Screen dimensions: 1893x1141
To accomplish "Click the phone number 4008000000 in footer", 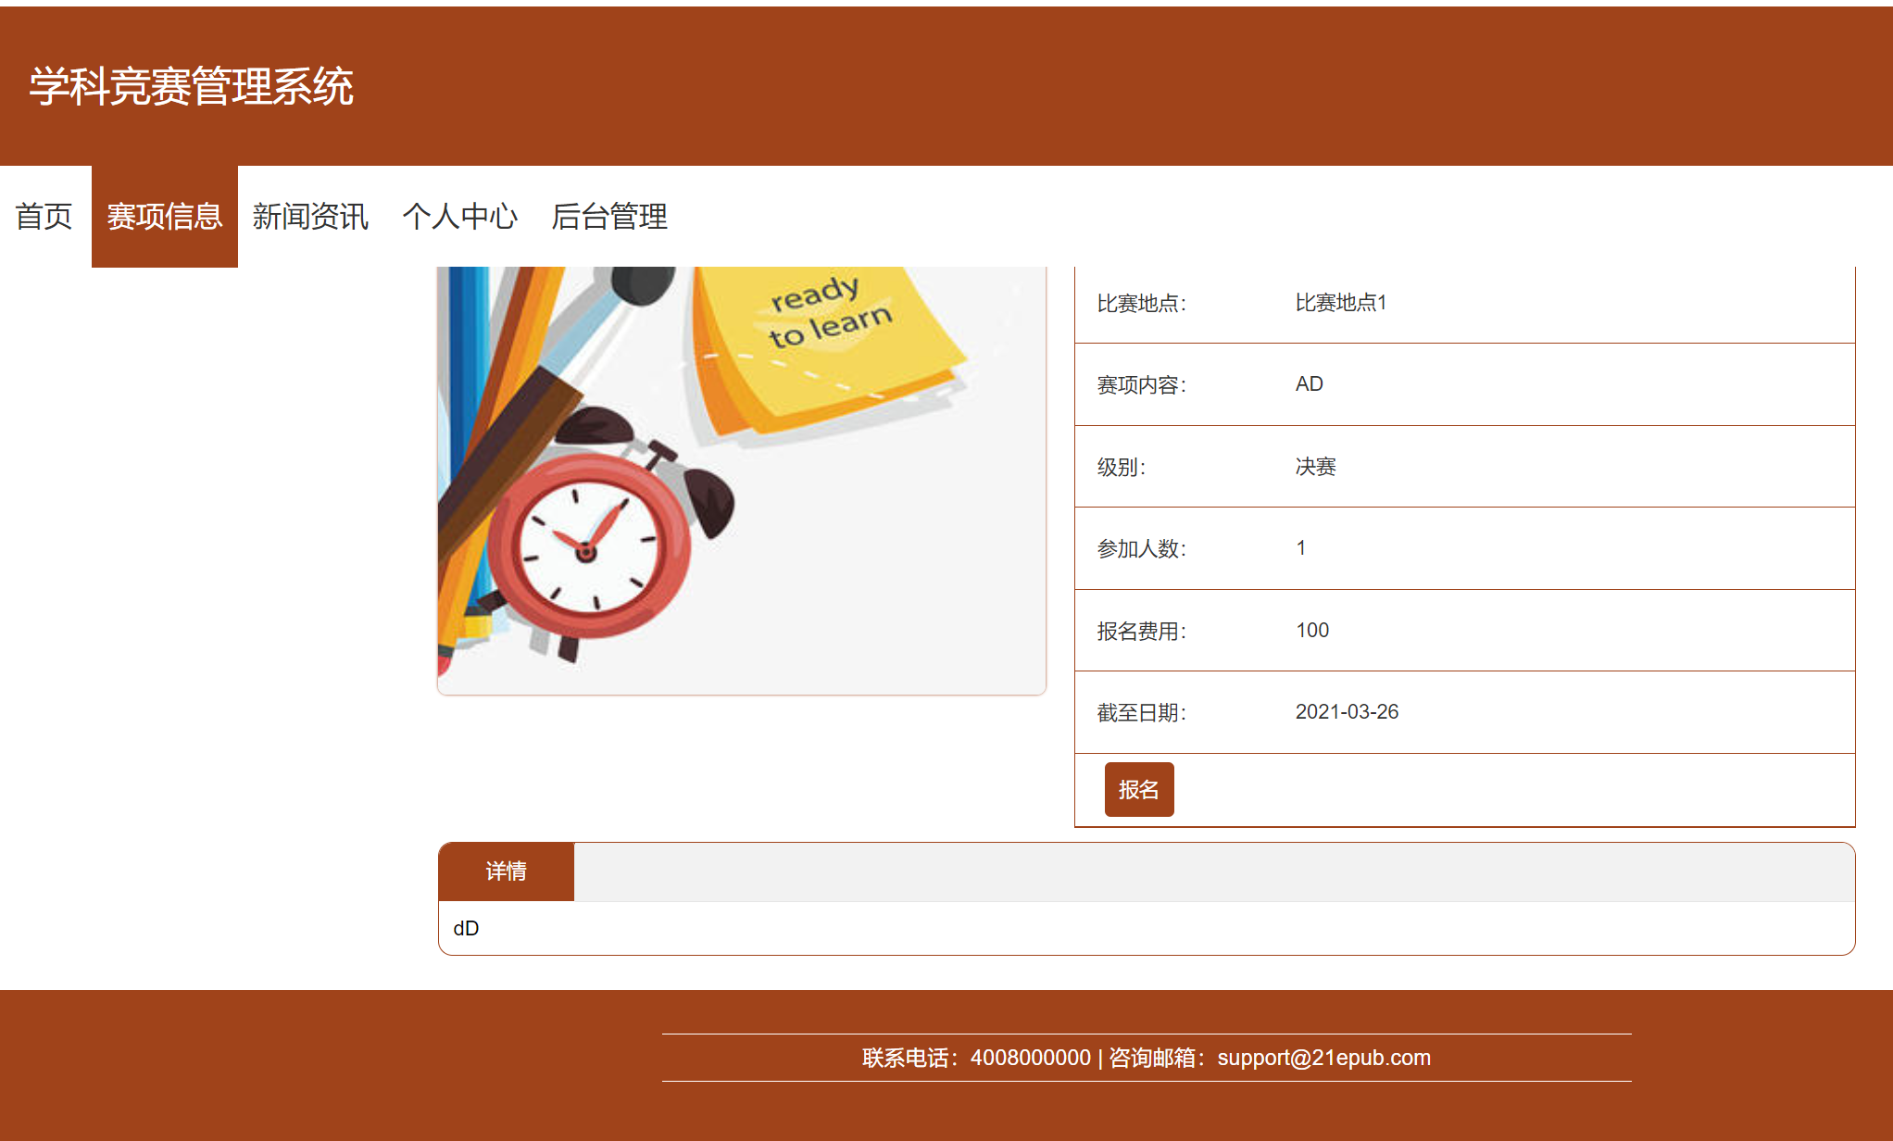I will pos(1030,1058).
